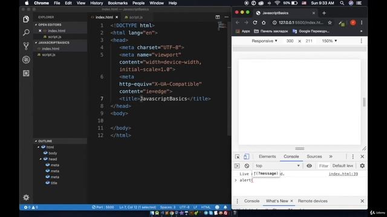Image resolution: width=387 pixels, height=217 pixels.
Task: Reload the Chrome page
Action: [x=255, y=23]
